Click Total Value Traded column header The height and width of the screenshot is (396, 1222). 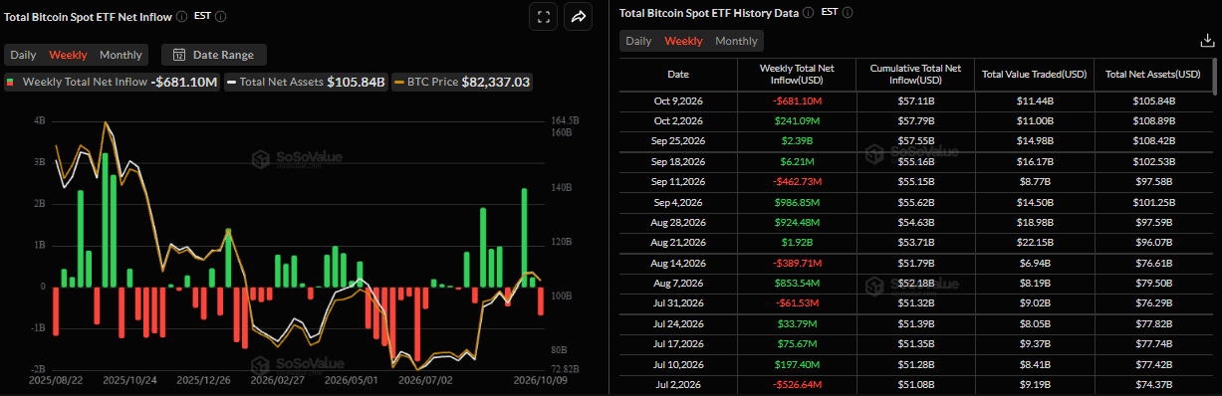[1034, 74]
